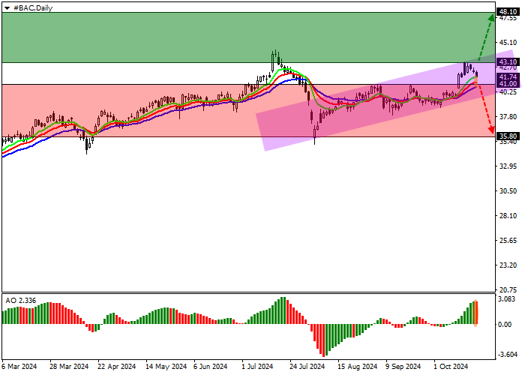The height and width of the screenshot is (375, 525).
Task: Click the AO 2.336 indicator label
Action: coord(21,301)
